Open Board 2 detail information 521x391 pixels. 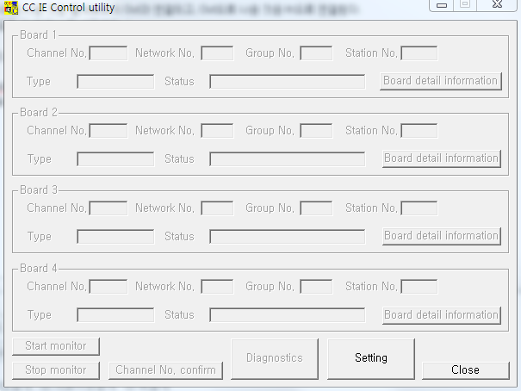(441, 158)
